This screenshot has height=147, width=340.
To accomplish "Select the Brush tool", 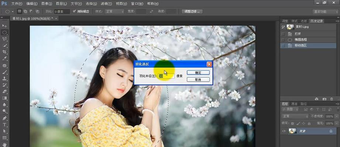I will pyautogui.click(x=4, y=72).
